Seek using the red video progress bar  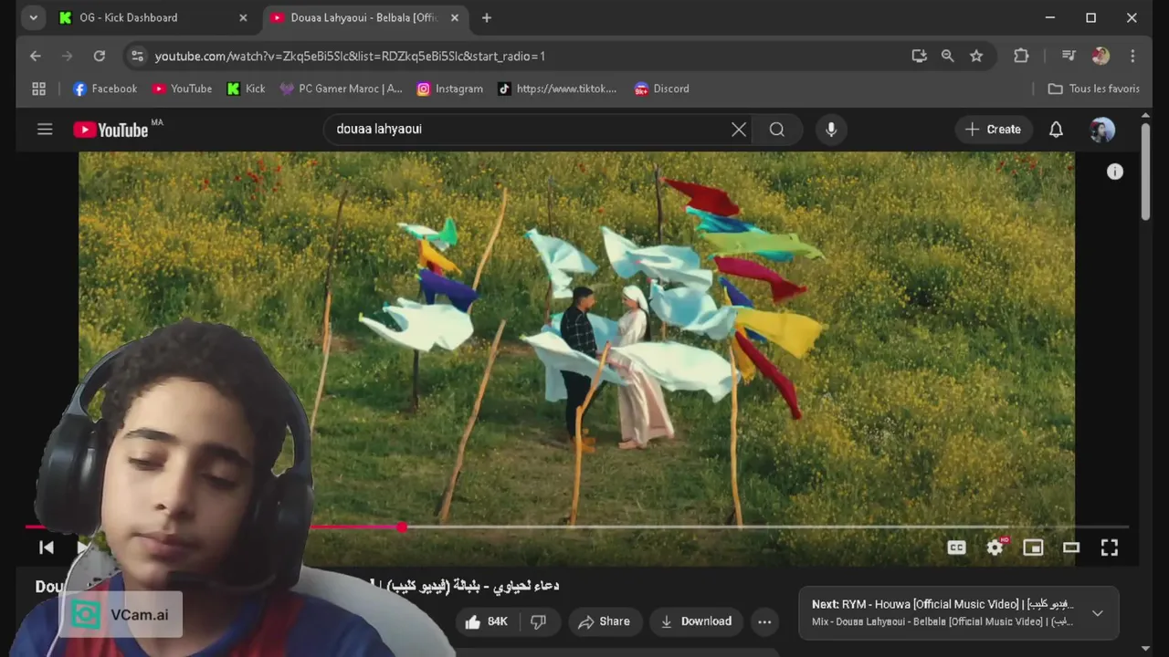pyautogui.click(x=577, y=527)
